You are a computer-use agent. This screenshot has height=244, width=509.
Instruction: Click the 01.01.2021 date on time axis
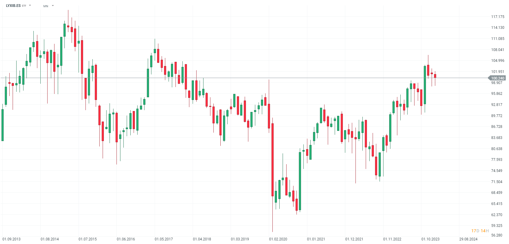tap(316, 239)
